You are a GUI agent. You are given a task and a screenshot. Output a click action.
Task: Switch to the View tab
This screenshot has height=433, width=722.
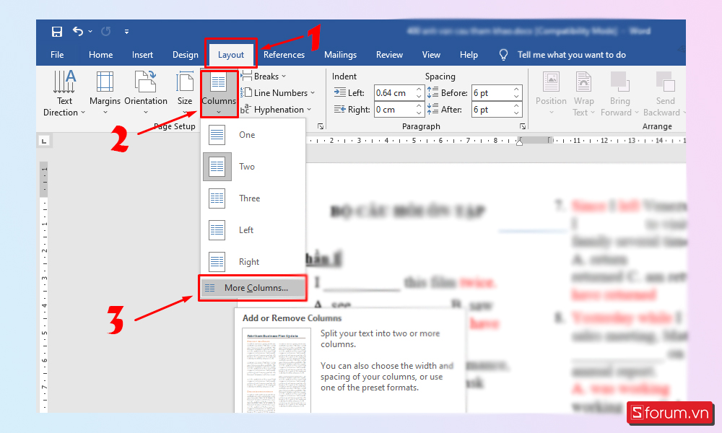point(431,55)
